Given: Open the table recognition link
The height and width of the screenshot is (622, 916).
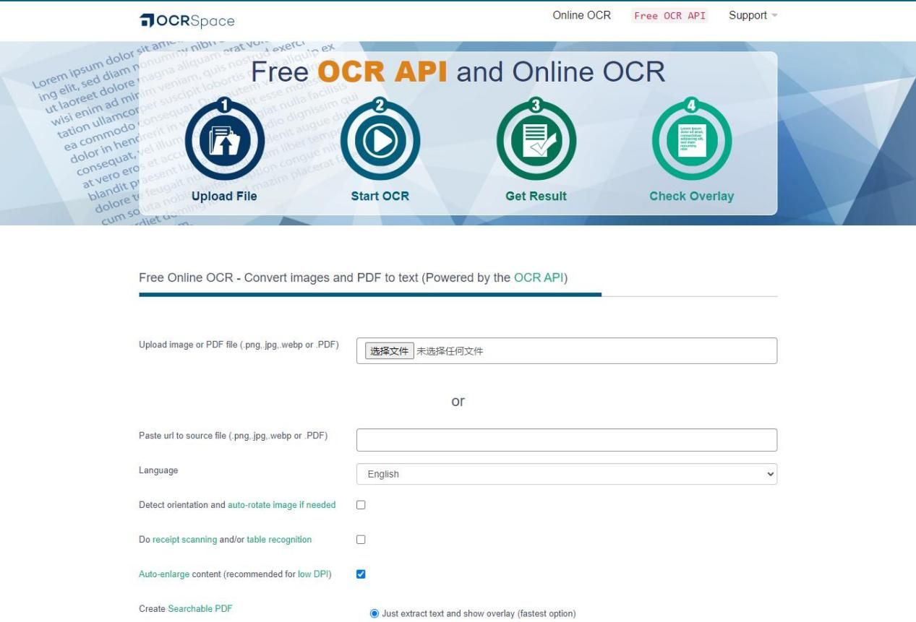Looking at the screenshot, I should click(279, 540).
